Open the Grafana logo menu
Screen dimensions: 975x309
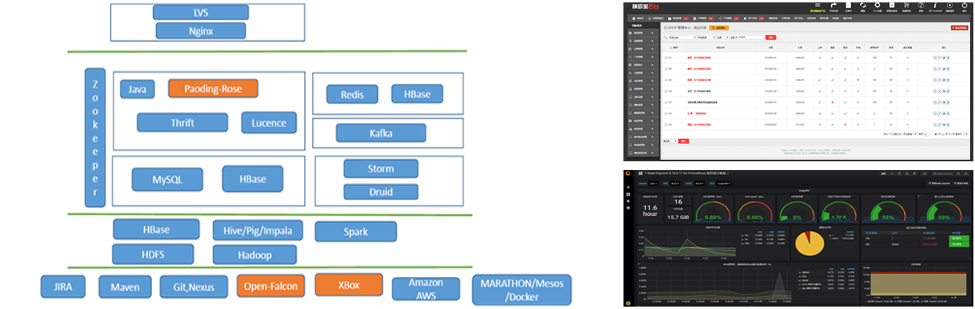tap(629, 173)
